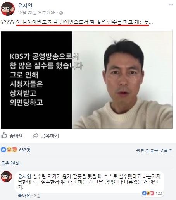
Task: Click the globe public-visibility icon beside timestamp
Action: (x=61, y=13)
